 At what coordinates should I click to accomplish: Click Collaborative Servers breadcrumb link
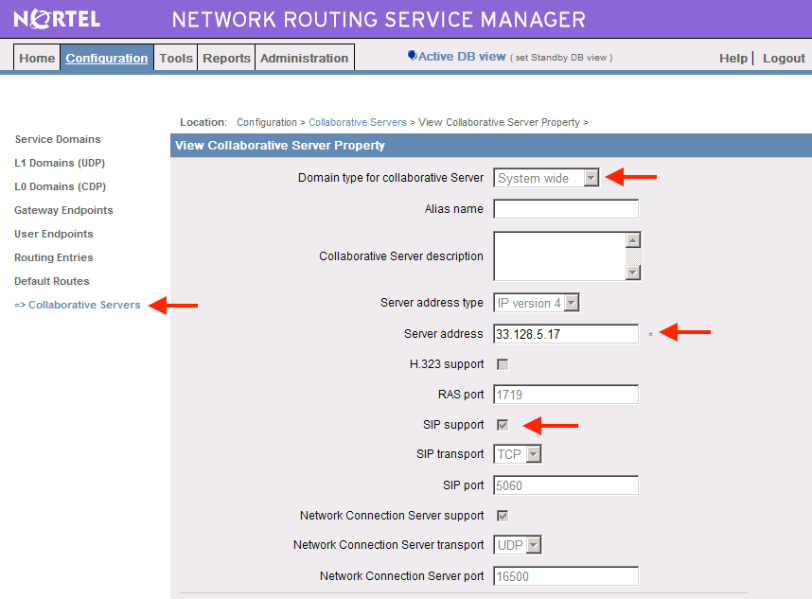(x=358, y=122)
